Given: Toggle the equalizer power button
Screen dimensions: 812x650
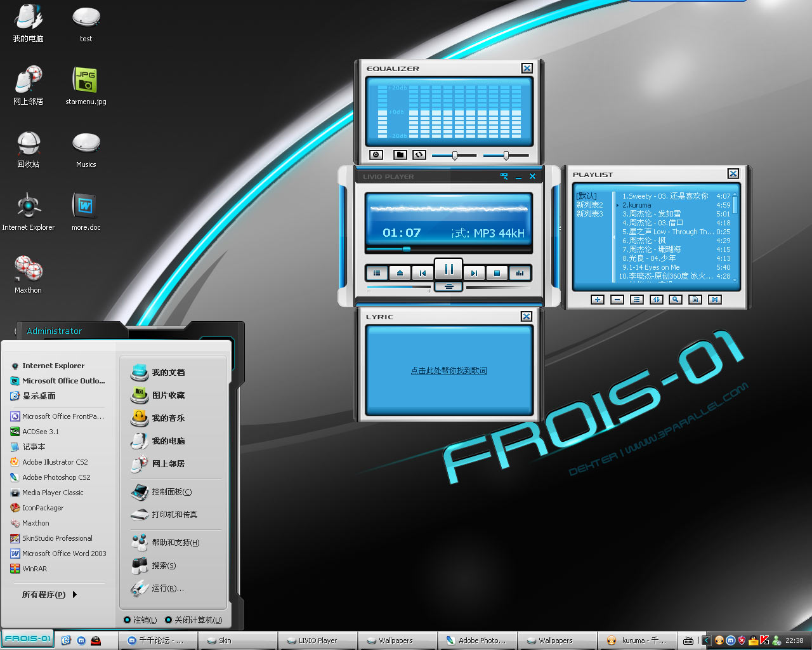Looking at the screenshot, I should 376,155.
